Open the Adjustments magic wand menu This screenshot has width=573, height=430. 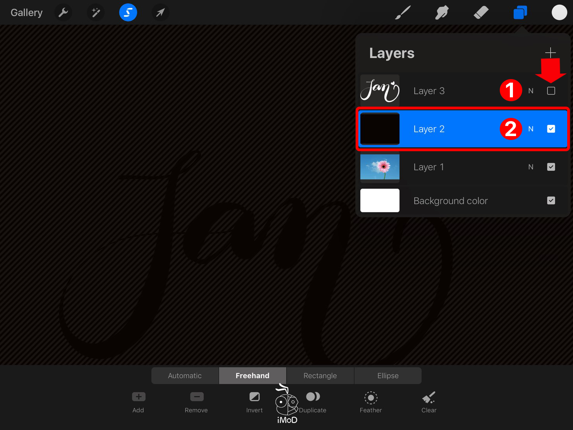96,13
